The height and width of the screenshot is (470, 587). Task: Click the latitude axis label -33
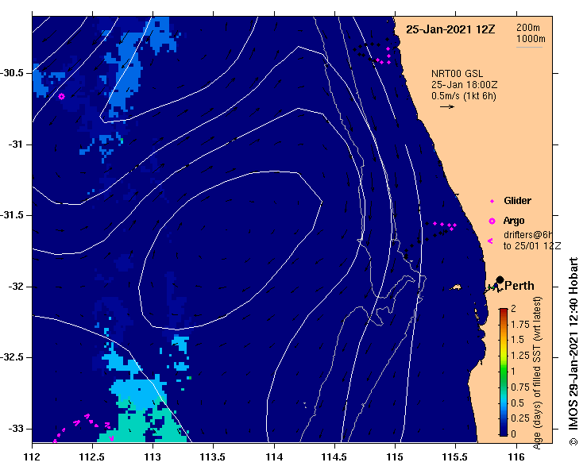pos(16,429)
